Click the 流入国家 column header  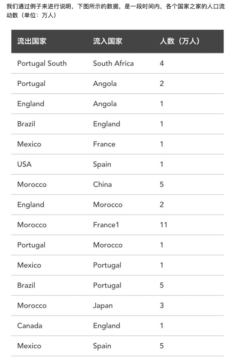coord(108,41)
